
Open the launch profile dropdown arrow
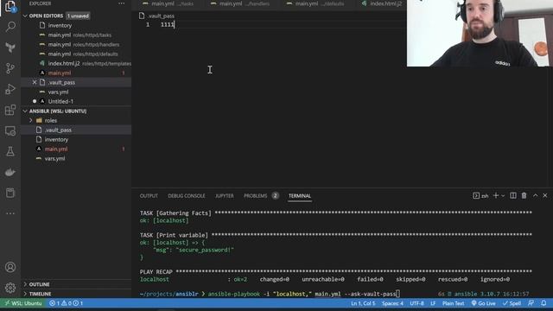point(503,196)
